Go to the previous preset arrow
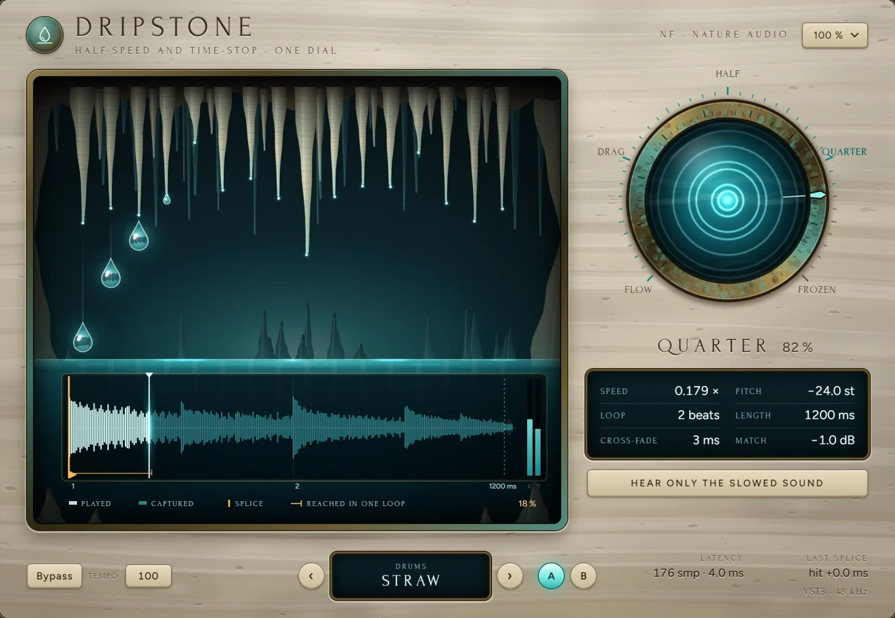The height and width of the screenshot is (618, 895). pos(311,576)
